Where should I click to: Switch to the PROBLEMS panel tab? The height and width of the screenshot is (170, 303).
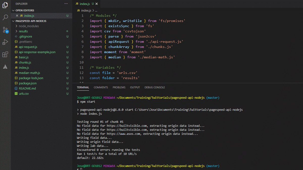coord(119,87)
